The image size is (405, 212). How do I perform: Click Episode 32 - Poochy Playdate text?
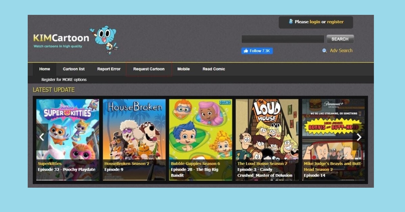pos(67,169)
